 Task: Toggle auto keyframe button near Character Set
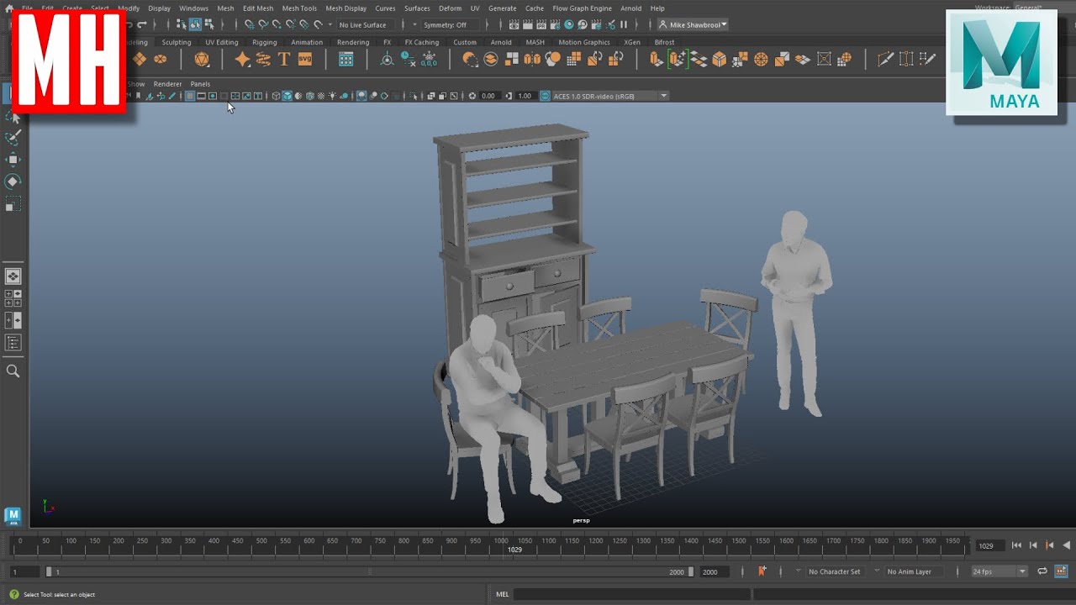pos(762,571)
